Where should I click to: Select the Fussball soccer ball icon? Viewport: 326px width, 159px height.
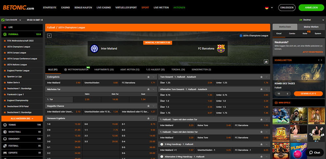tap(5, 34)
